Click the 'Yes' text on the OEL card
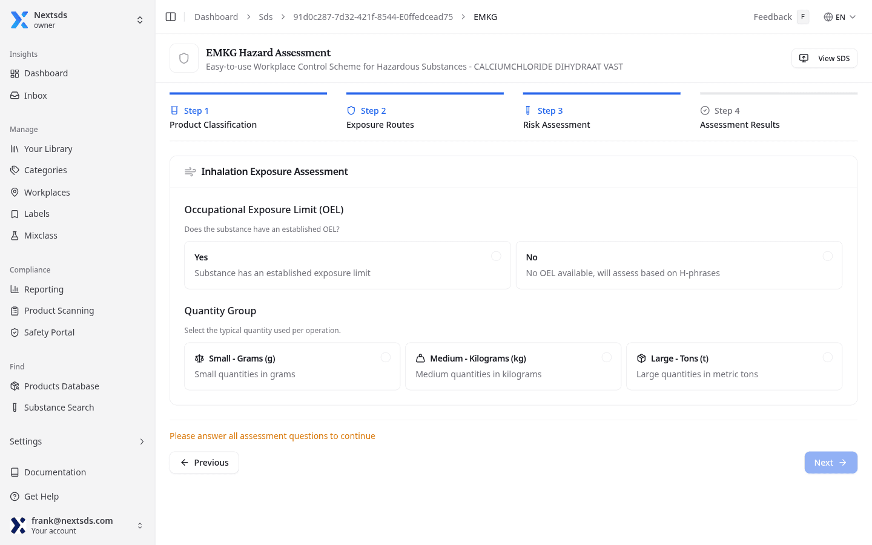The image size is (872, 545). coord(201,257)
